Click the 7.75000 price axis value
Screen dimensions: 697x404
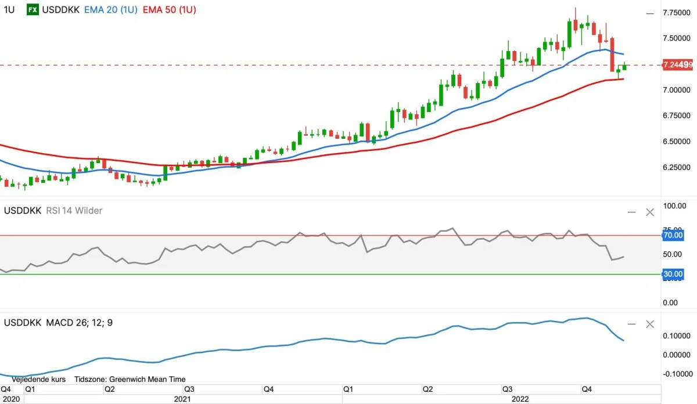point(676,12)
